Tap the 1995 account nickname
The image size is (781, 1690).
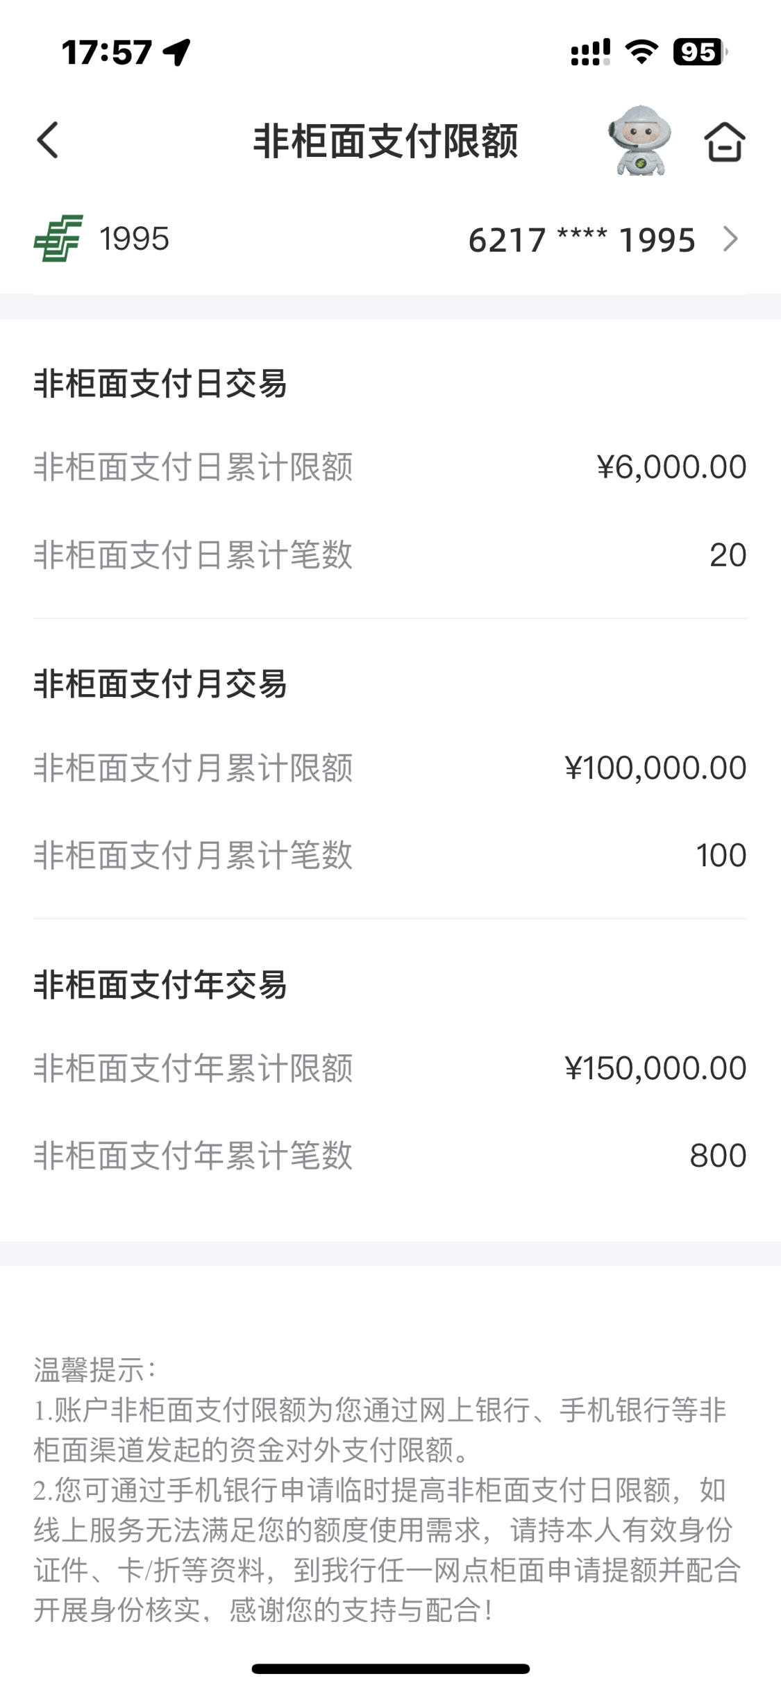coord(134,239)
